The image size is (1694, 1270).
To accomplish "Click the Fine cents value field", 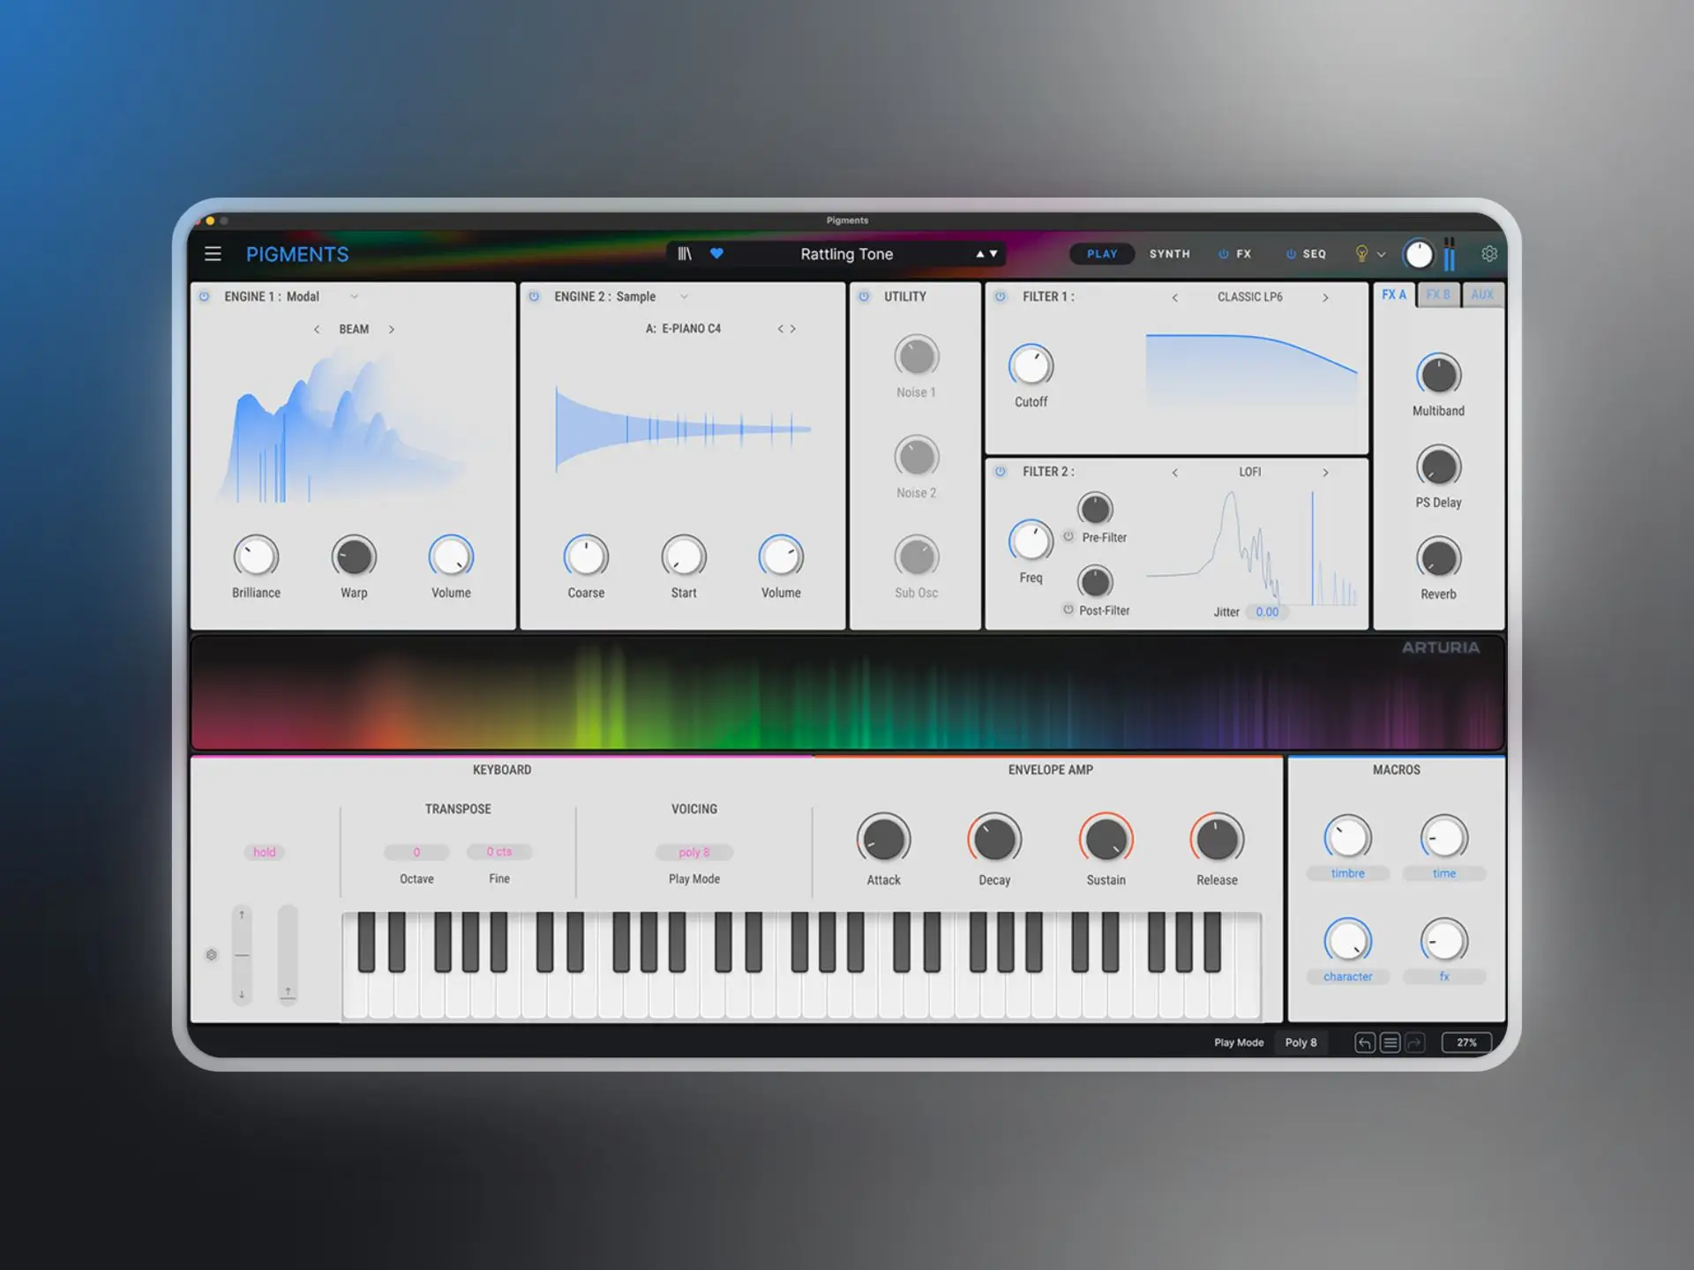I will [499, 852].
